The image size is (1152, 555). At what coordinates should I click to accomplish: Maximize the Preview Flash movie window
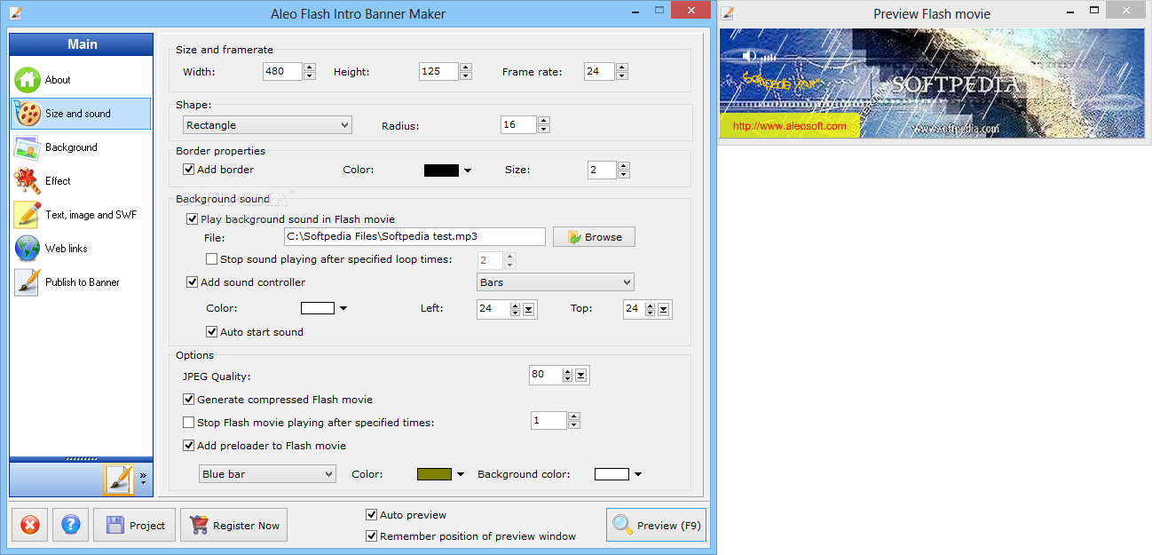tap(1094, 11)
